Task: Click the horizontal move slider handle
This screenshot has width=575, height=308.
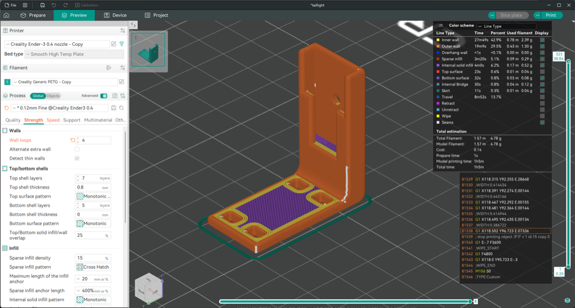Action: (x=470, y=302)
